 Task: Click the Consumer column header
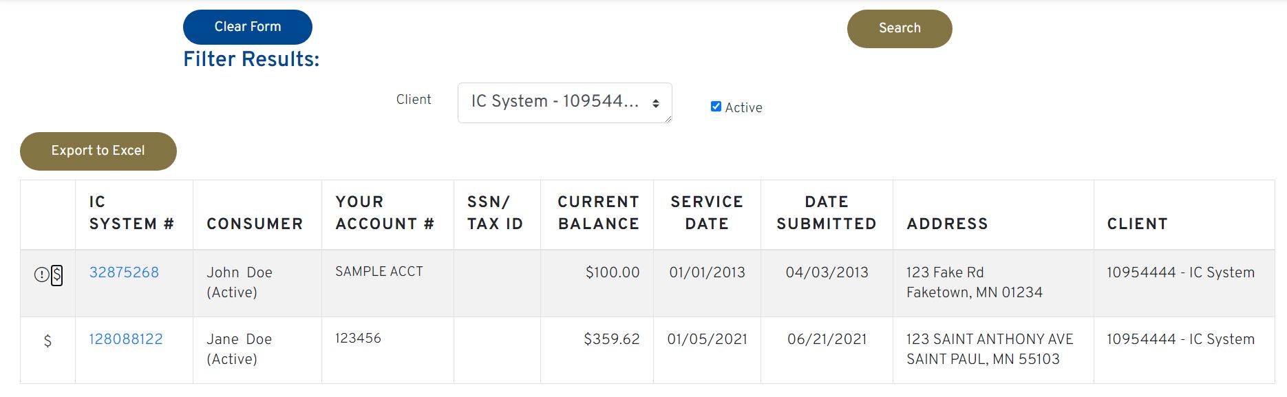[x=255, y=224]
